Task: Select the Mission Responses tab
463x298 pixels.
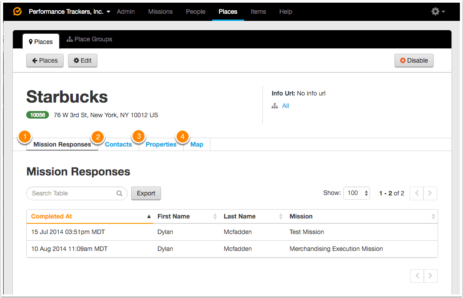Action: [x=62, y=144]
